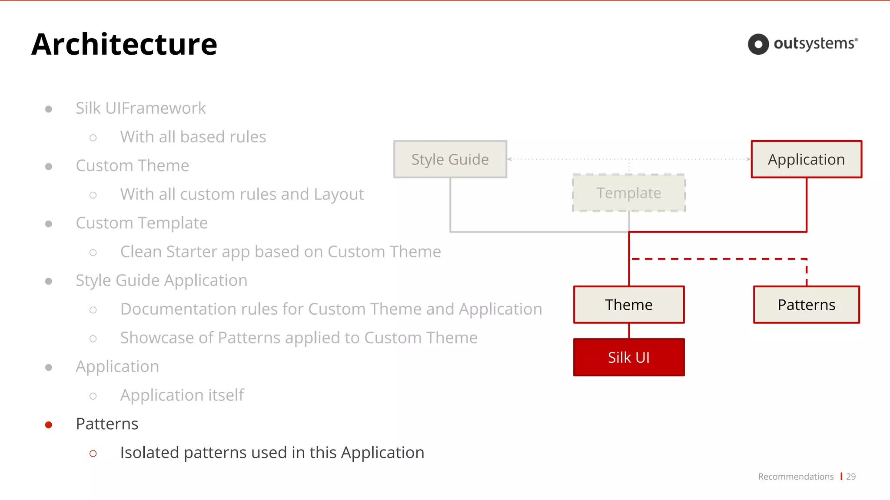890x500 pixels.
Task: Click the OutSystems logo
Action: pyautogui.click(x=803, y=44)
